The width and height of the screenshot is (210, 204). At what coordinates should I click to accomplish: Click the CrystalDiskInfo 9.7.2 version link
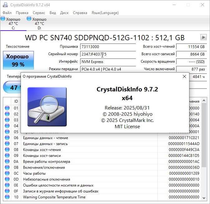tap(127, 94)
